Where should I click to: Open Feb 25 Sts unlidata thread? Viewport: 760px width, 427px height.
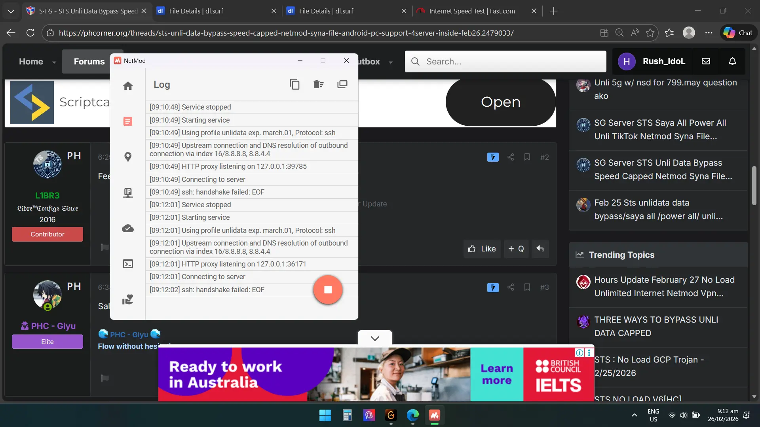[658, 209]
